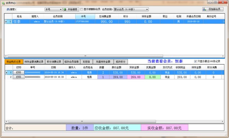This screenshot has width=229, height=138.
Task: Go to 充值预存金额 tab
Action: (x=103, y=62)
